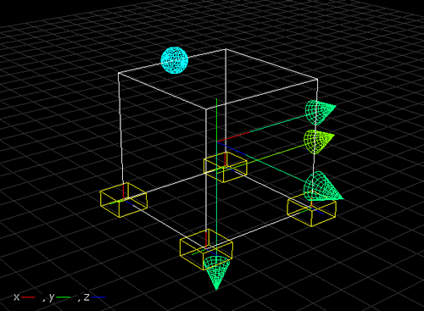Screen dimensions: 424x311
Task: Click the white cube's top-left corner
Action: coord(119,73)
